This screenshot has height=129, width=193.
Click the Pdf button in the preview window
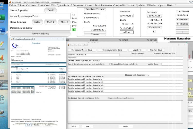(28, 125)
